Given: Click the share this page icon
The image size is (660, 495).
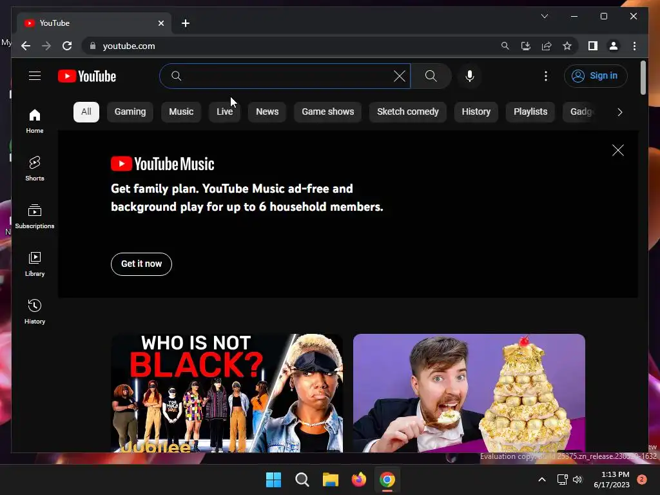Looking at the screenshot, I should point(547,46).
